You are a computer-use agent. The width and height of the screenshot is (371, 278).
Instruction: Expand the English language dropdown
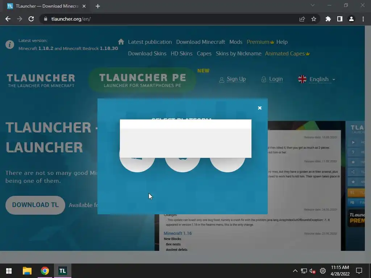317,79
